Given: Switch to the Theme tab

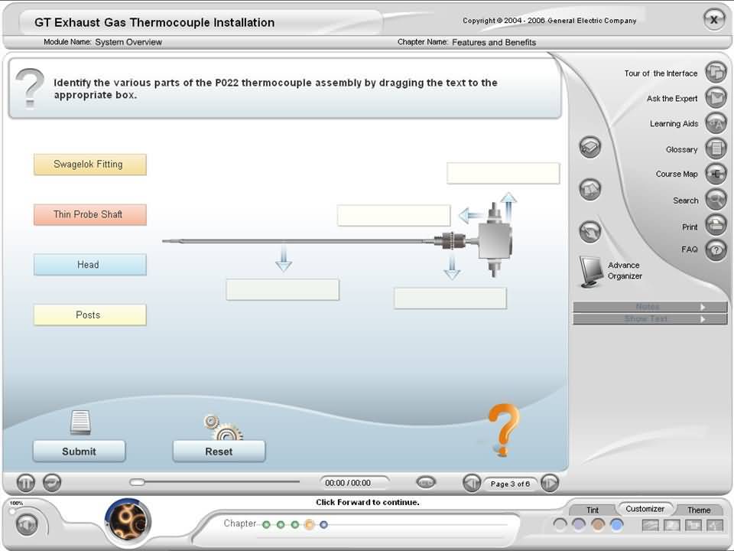Looking at the screenshot, I should click(x=698, y=510).
